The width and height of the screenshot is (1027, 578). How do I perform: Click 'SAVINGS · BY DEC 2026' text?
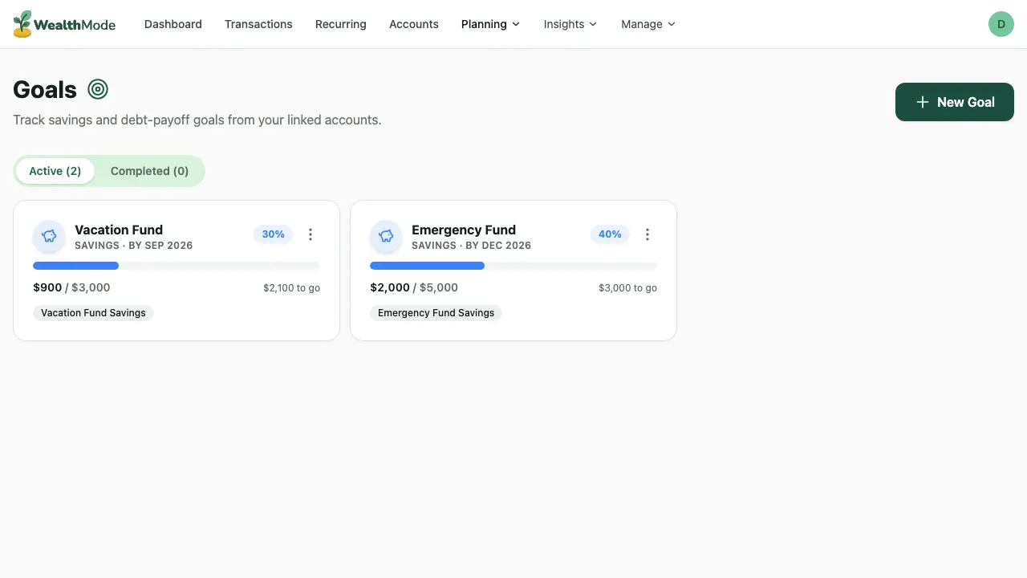(472, 246)
